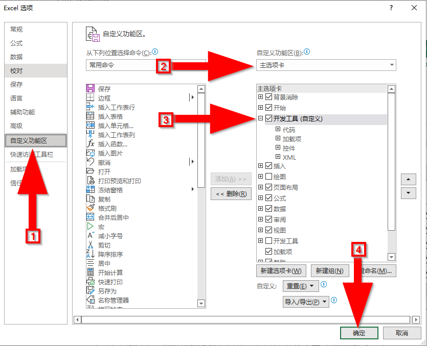This screenshot has height=346, width=427.
Task: Toggle the 加载项 tab checkbox
Action: 269,252
